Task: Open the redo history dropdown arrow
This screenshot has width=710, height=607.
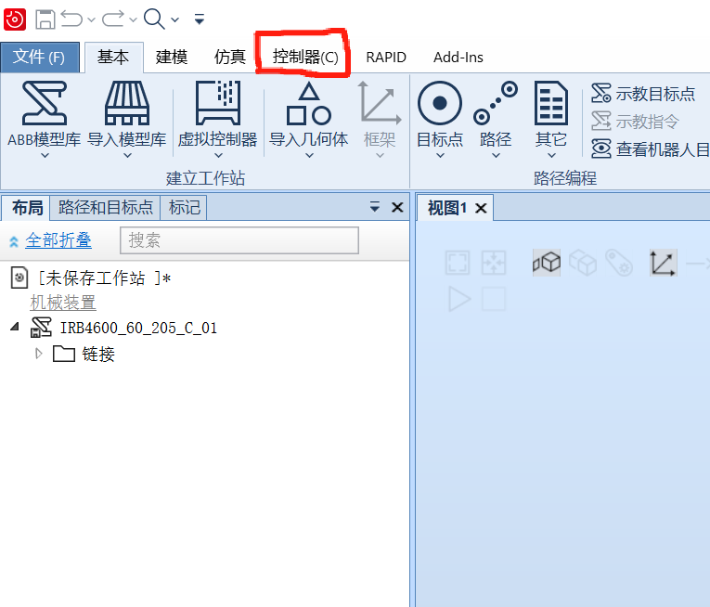Action: [133, 19]
